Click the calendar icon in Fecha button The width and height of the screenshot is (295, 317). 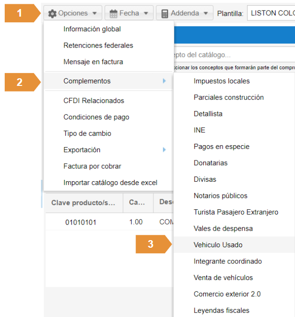[x=114, y=13]
